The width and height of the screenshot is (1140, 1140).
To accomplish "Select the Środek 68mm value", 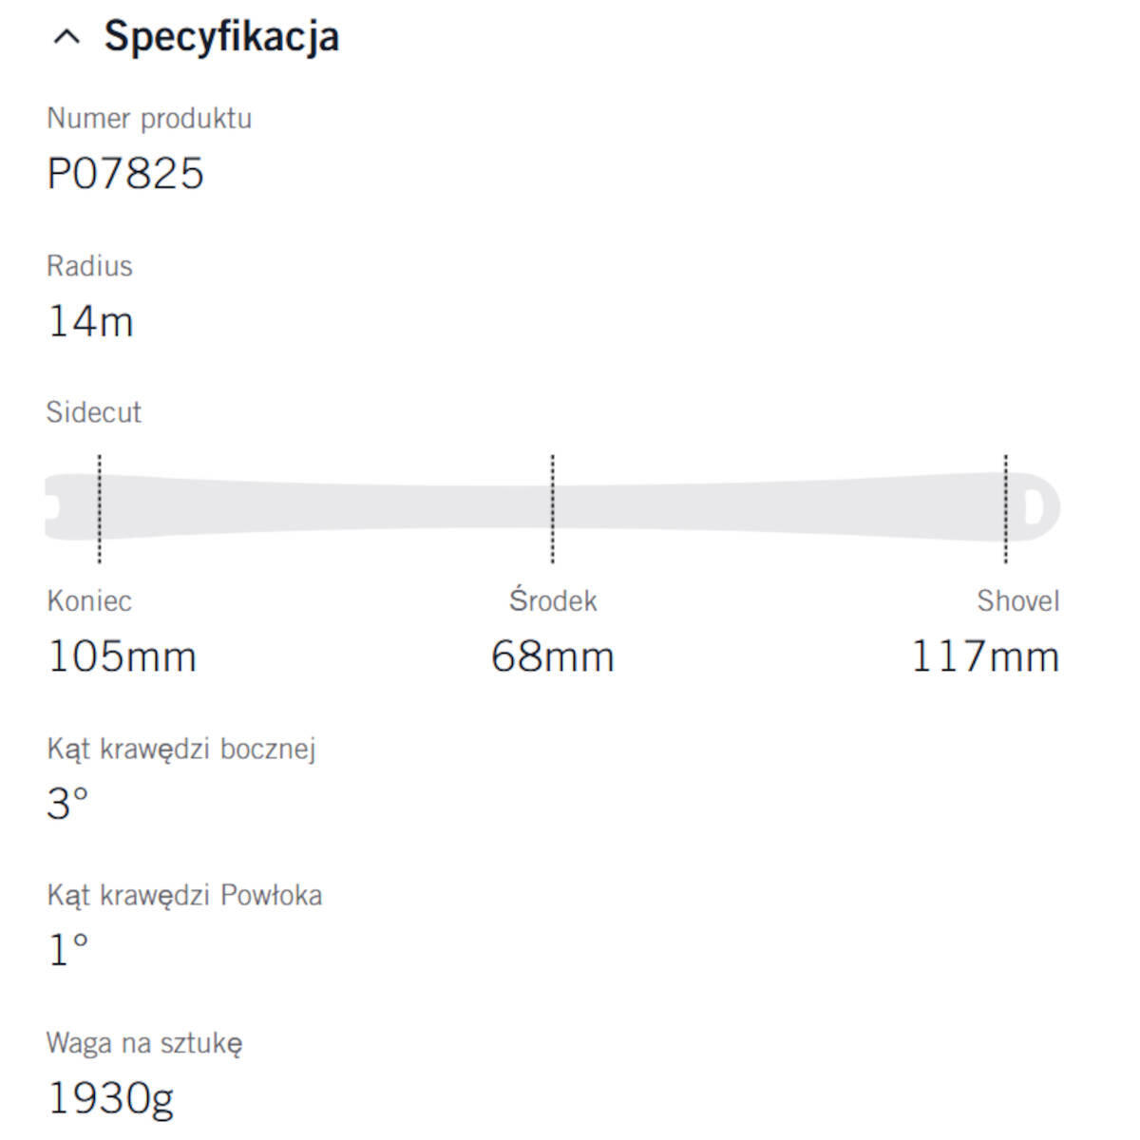I will [553, 656].
